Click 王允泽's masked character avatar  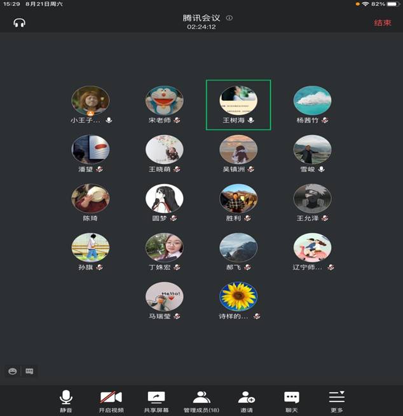312,199
